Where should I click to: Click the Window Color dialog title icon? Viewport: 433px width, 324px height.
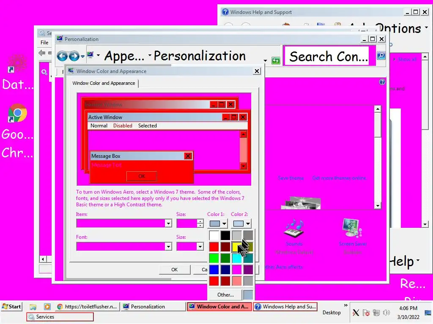pos(71,71)
